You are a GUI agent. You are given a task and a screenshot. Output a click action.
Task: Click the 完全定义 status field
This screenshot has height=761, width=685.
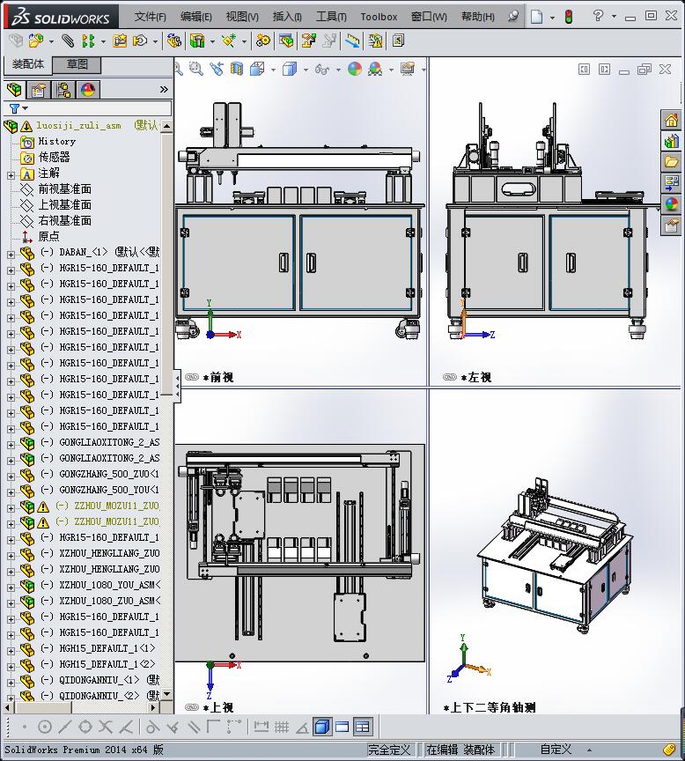[389, 750]
